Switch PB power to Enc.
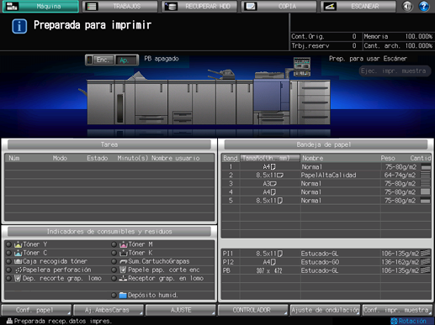 click(x=103, y=60)
